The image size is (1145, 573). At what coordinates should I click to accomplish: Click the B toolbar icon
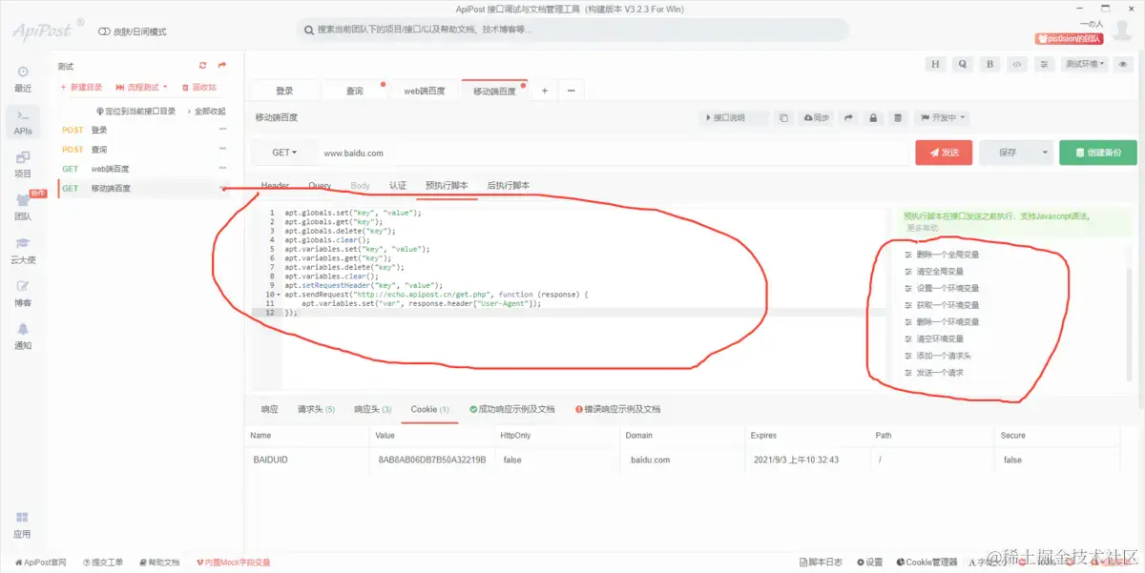pyautogui.click(x=990, y=64)
